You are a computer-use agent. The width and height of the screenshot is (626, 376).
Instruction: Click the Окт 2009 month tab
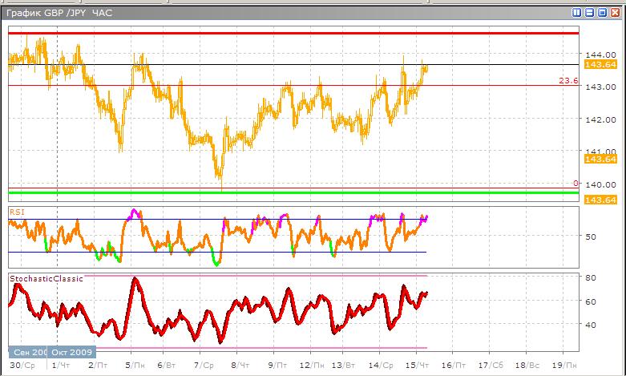pos(71,352)
